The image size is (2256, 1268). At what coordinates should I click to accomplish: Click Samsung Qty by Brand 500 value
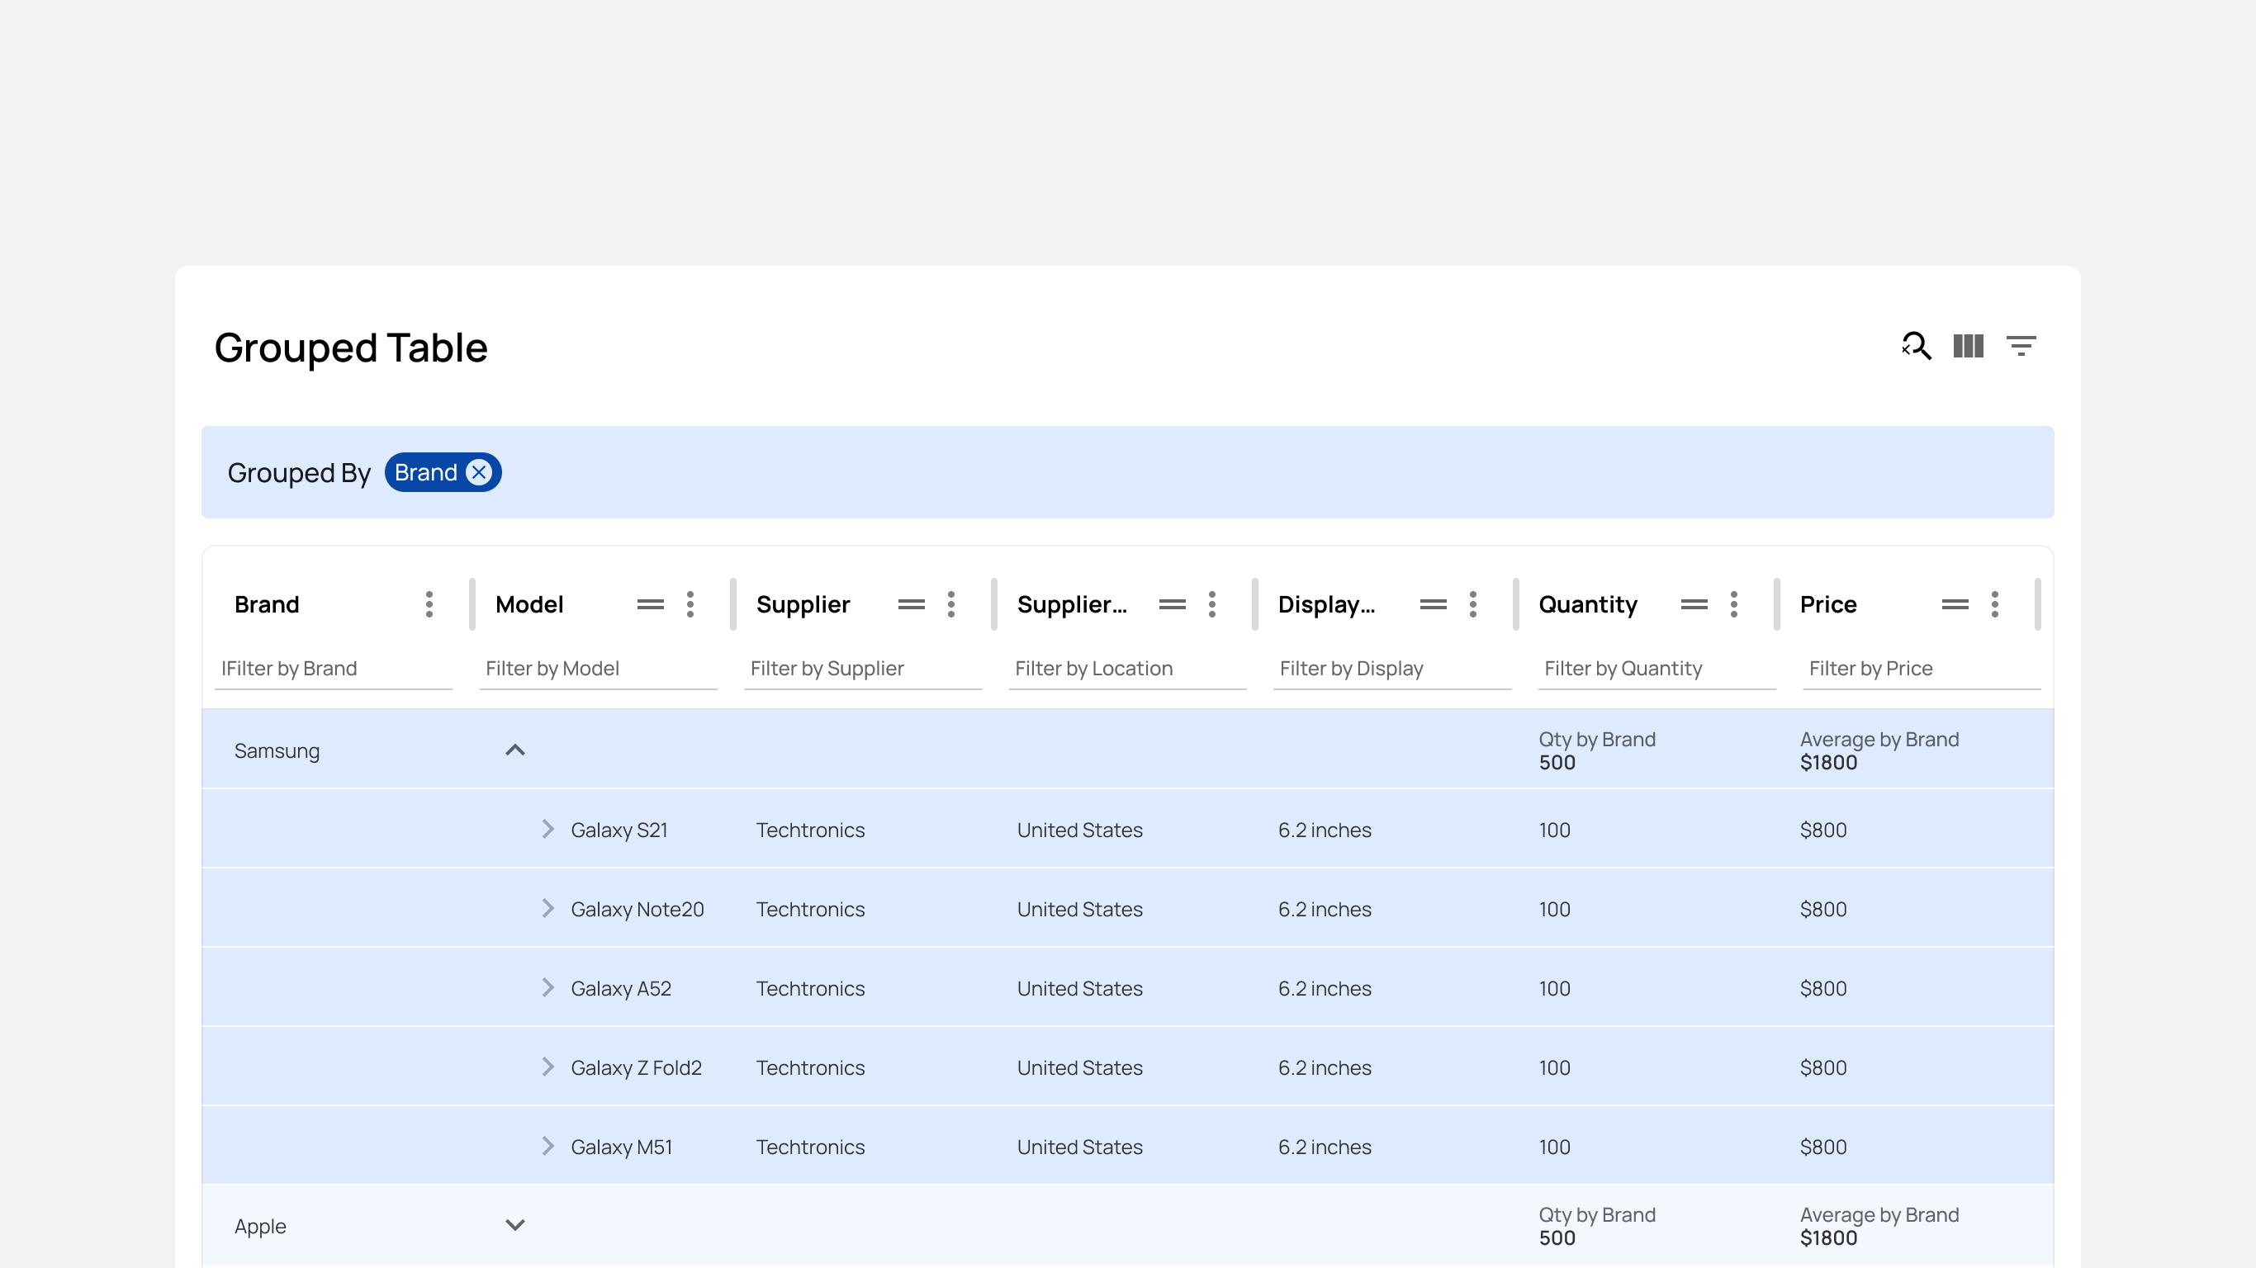(x=1557, y=762)
